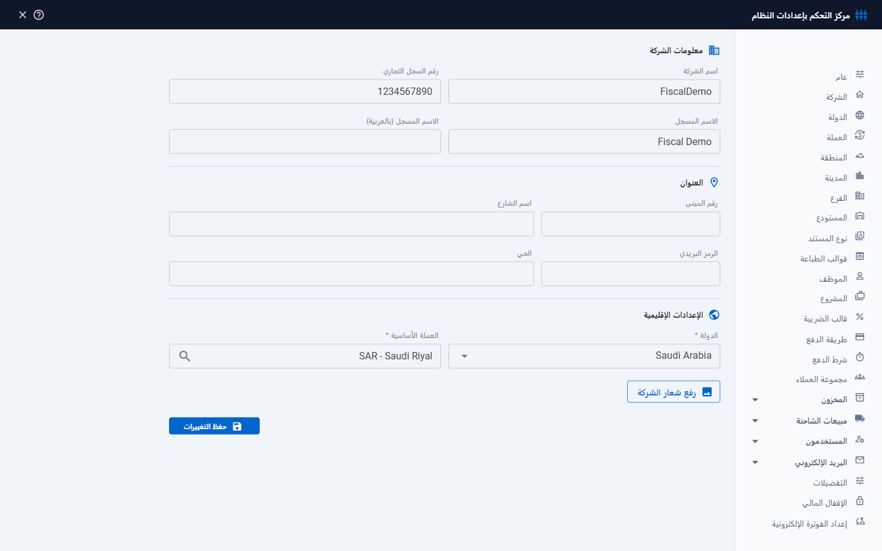882x551 pixels.
Task: Open the قالب الضريبة percent icon
Action: 860,317
